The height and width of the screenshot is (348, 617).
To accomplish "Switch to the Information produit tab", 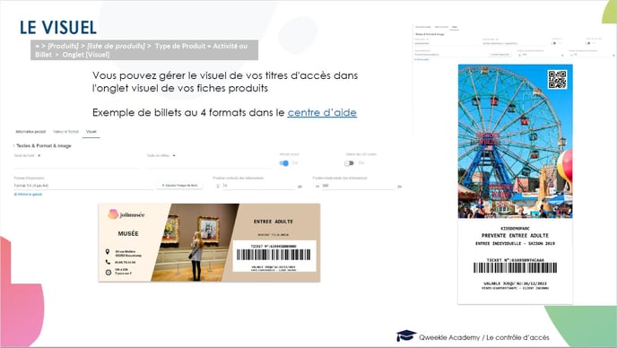I will [x=30, y=132].
